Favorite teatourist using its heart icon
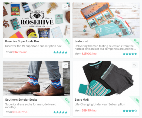Image resolution: width=142 pixels, height=118 pixels. (135, 7)
